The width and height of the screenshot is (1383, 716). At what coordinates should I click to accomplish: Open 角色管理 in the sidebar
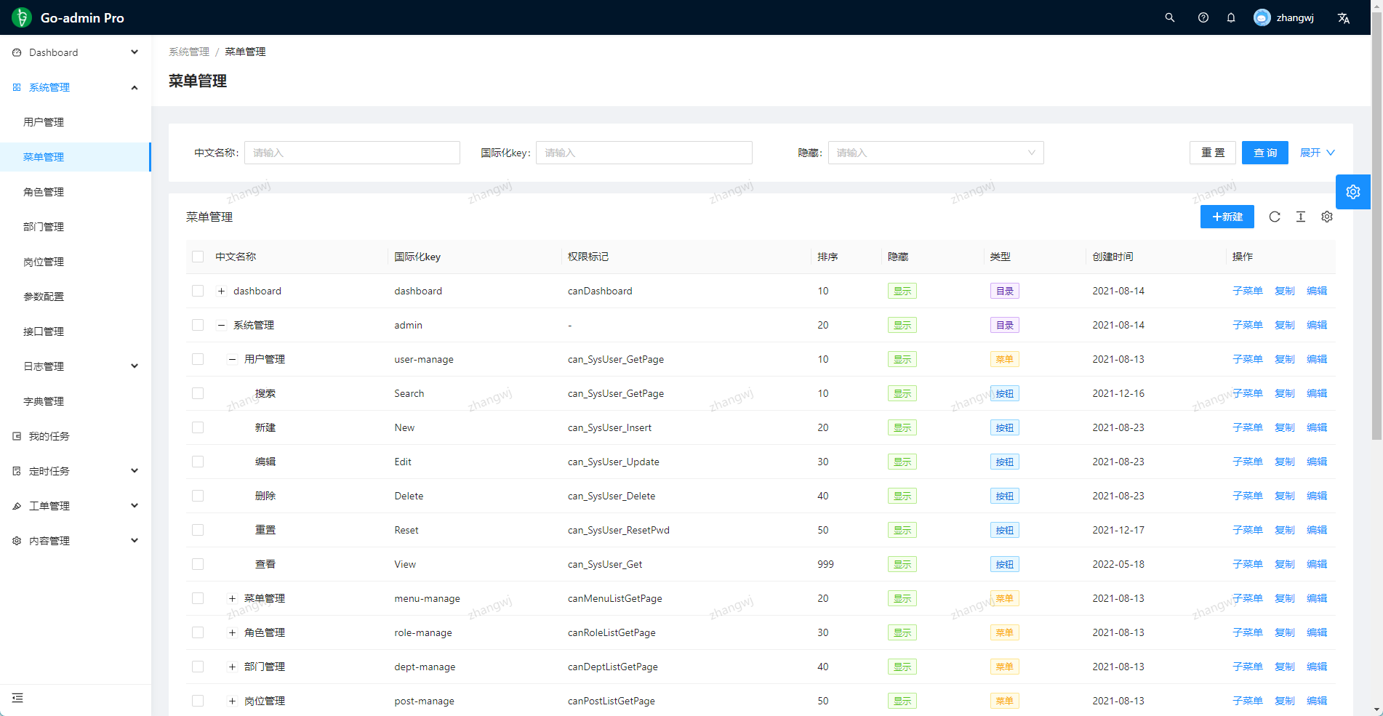point(76,192)
